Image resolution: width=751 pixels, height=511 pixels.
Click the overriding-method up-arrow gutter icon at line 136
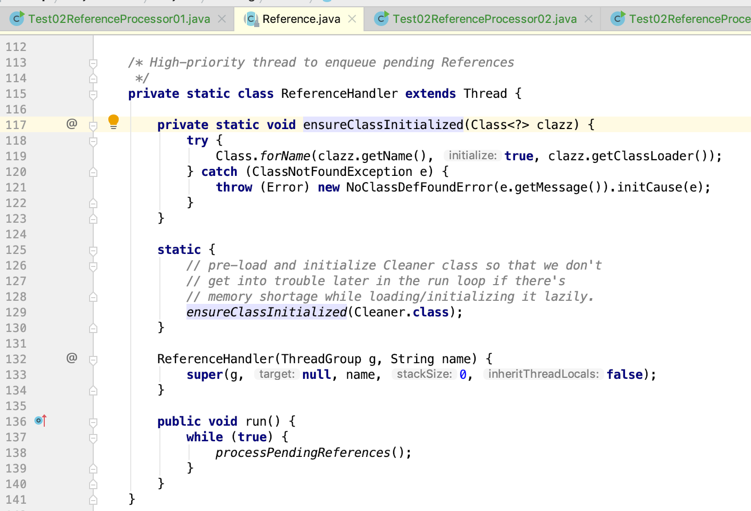coord(44,419)
